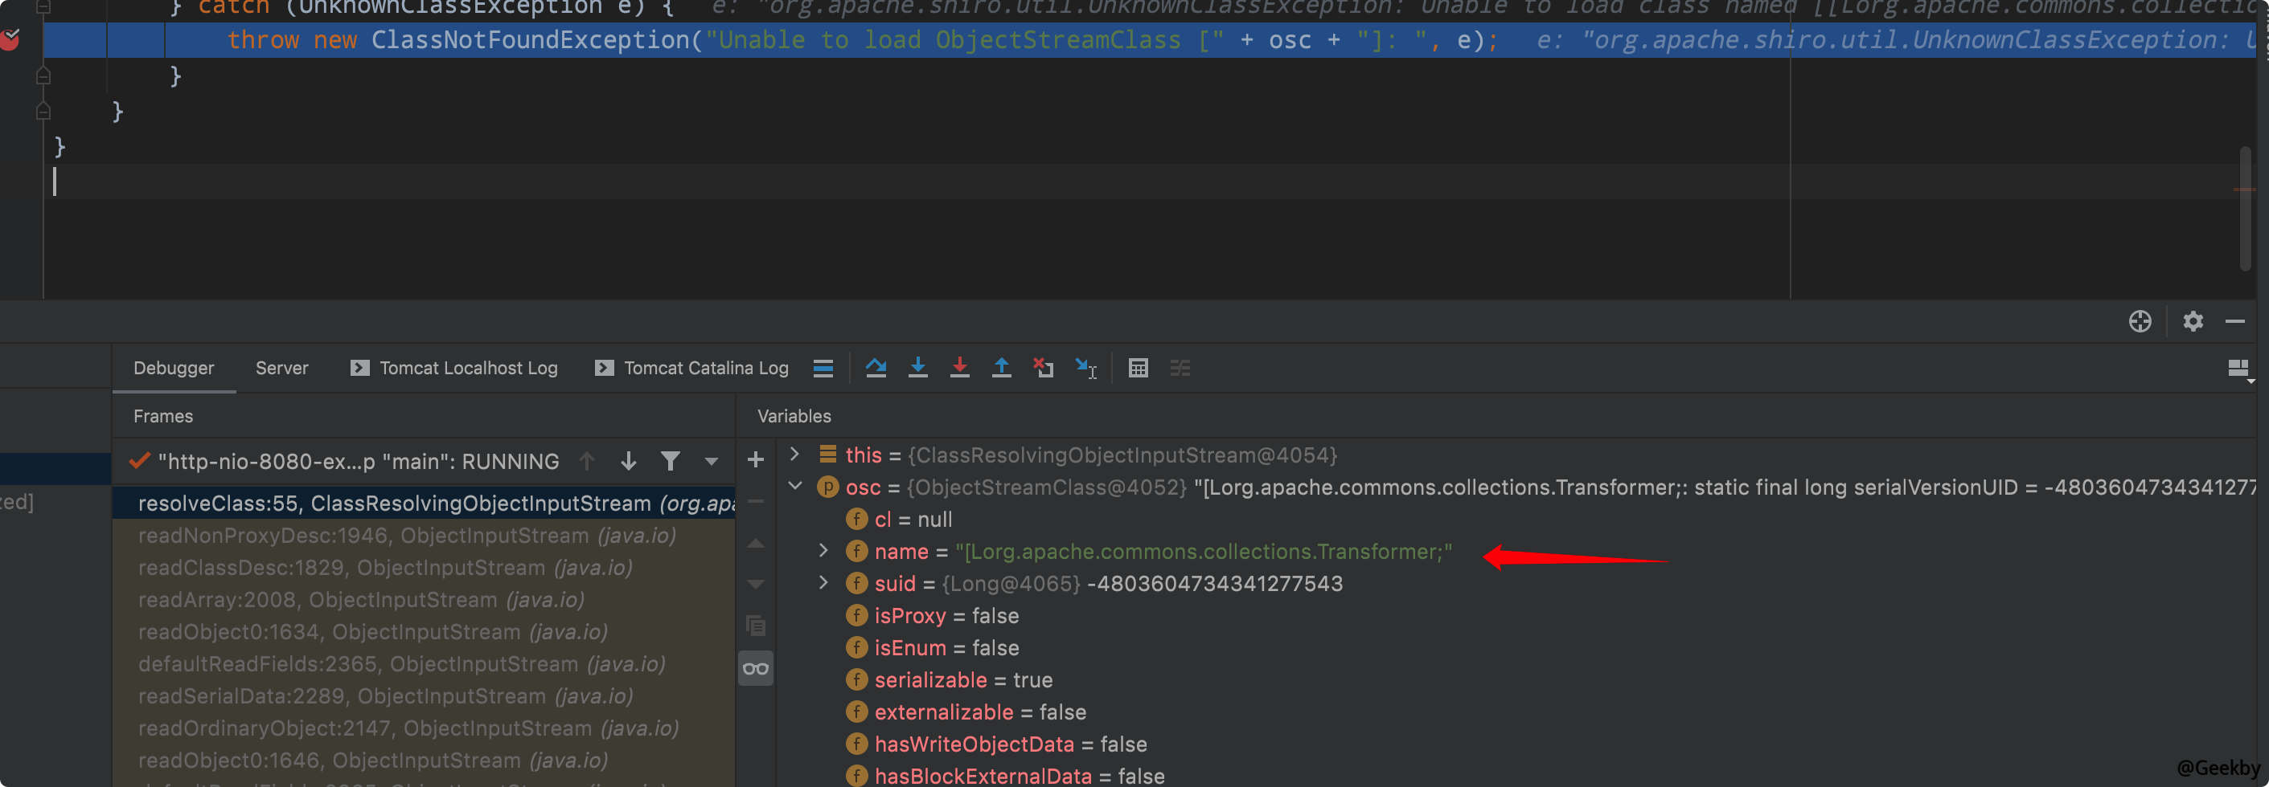Viewport: 2269px width, 787px height.
Task: Open the thread selector dropdown arrow
Action: coord(711,460)
